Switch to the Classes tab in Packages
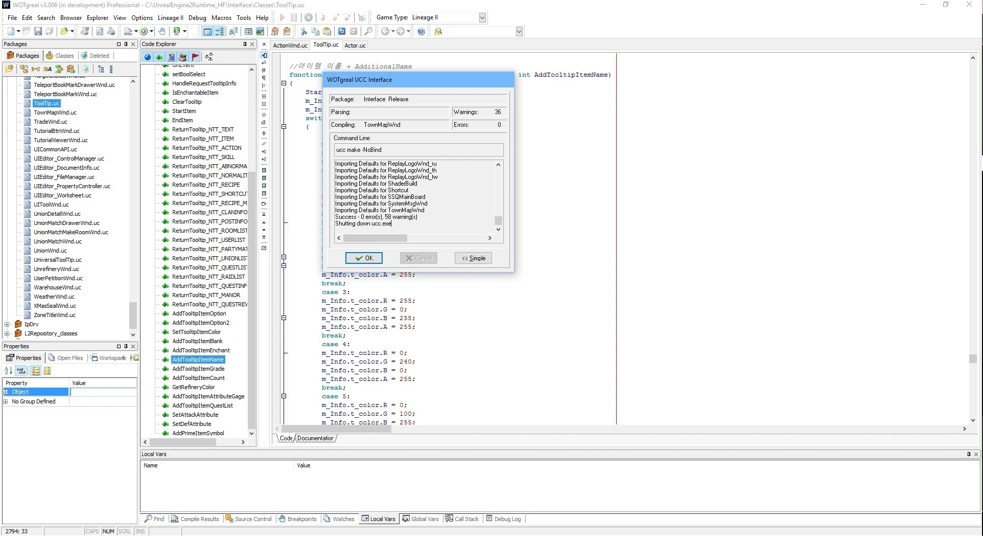The image size is (983, 541). pyautogui.click(x=60, y=56)
